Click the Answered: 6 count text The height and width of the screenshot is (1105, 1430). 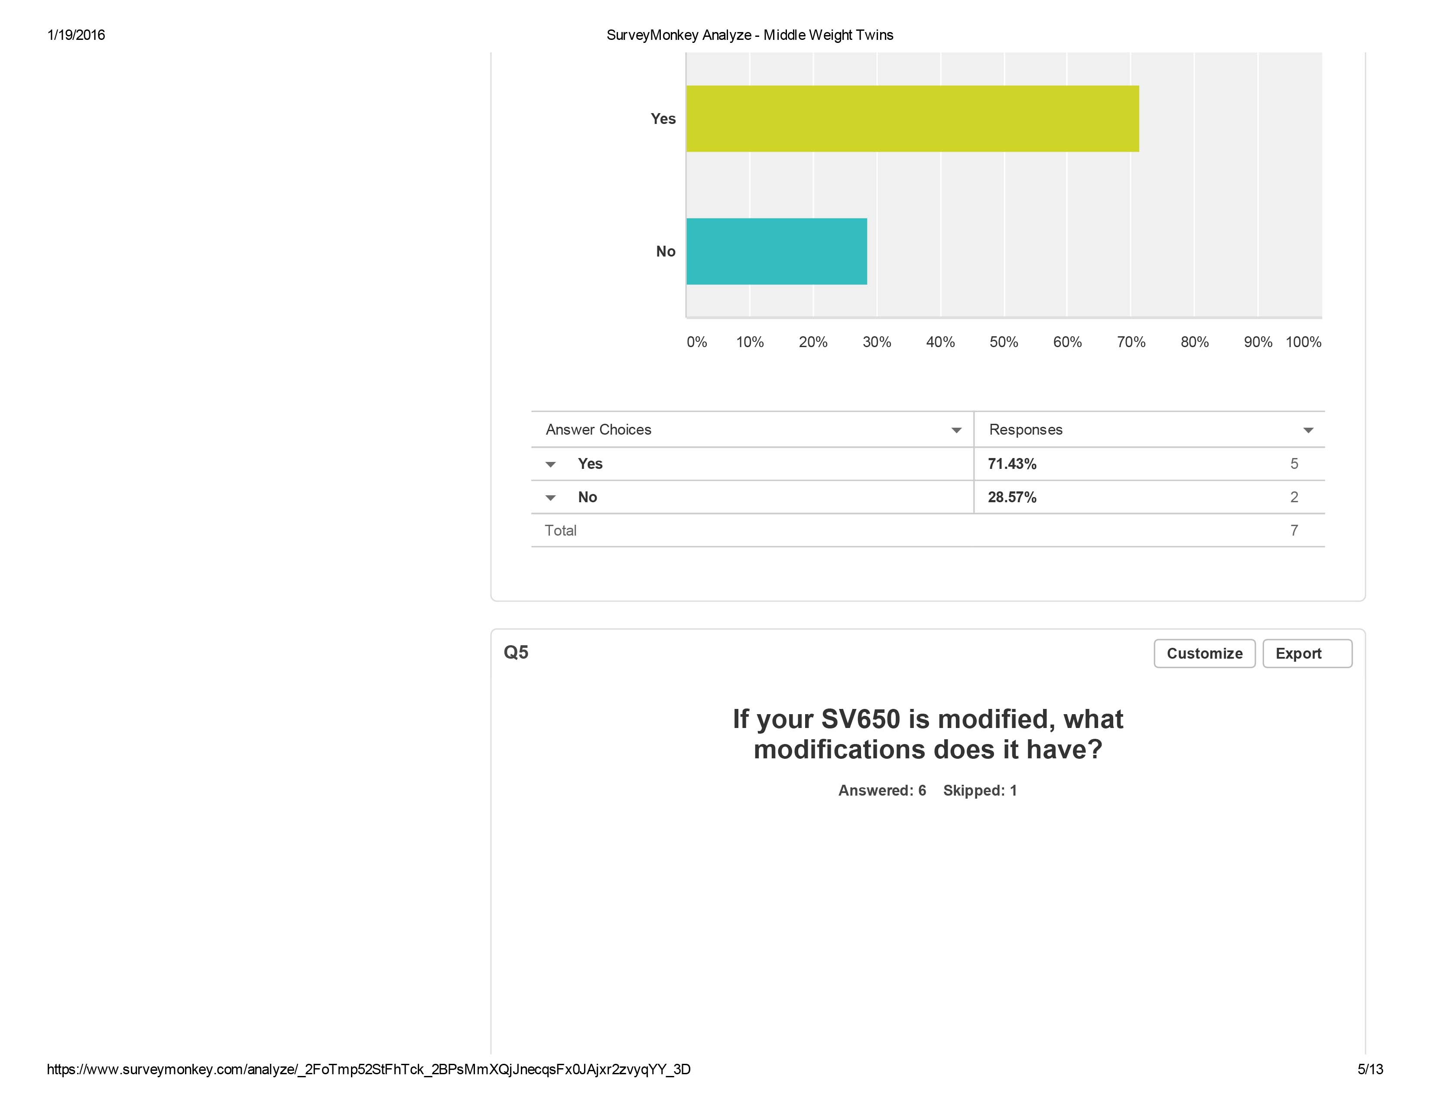pos(882,790)
